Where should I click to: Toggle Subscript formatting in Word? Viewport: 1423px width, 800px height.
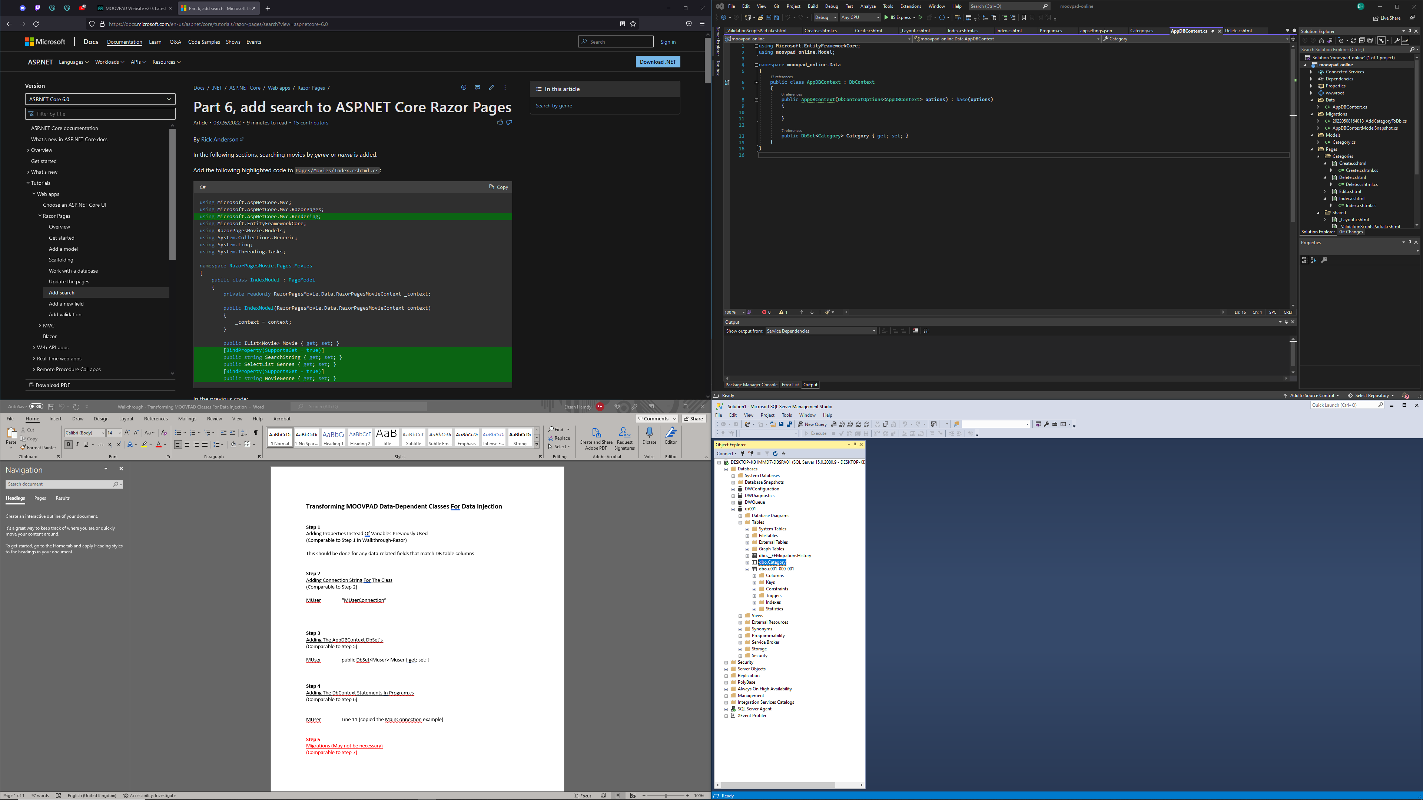[x=110, y=444]
